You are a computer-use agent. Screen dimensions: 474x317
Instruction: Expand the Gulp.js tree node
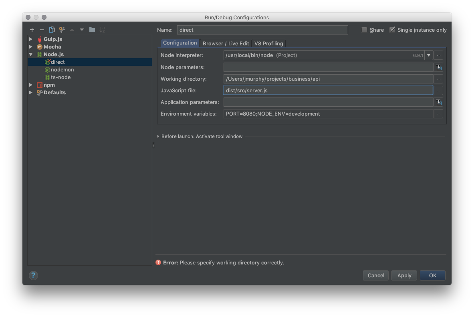[x=31, y=39]
